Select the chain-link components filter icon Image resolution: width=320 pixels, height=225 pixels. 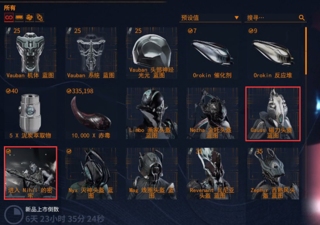40,18
